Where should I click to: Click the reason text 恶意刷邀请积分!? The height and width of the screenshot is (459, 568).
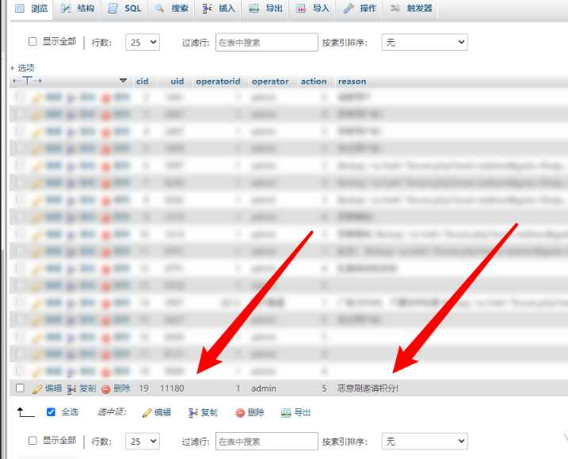(368, 388)
